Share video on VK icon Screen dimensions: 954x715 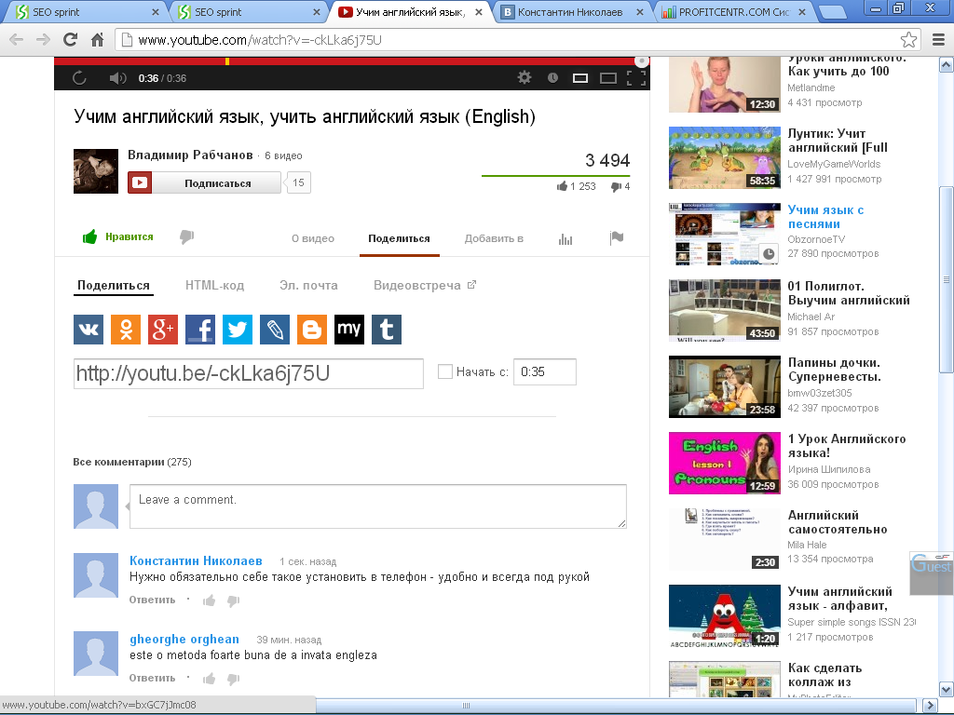[x=89, y=330]
